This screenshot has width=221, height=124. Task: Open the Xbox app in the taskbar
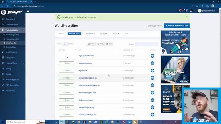(135, 122)
